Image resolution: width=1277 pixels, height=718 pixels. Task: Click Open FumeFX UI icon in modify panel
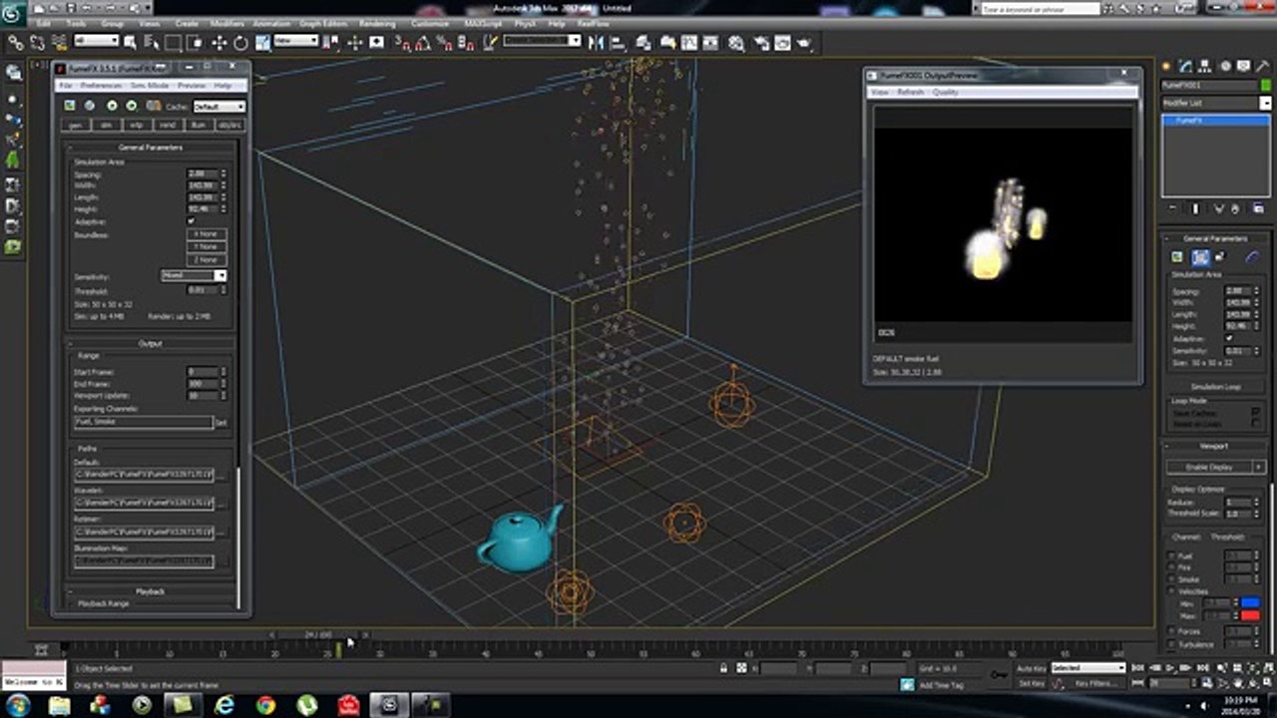1177,257
